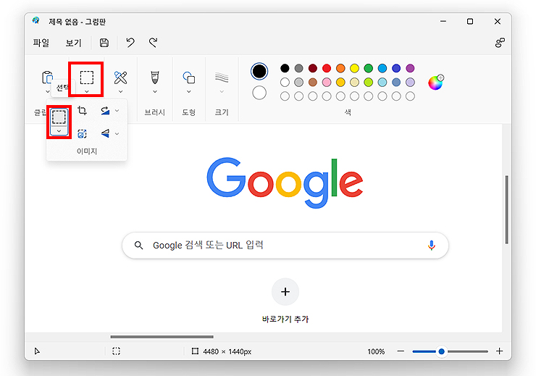Click the selection size icon in status bar
The image size is (536, 376).
[116, 351]
